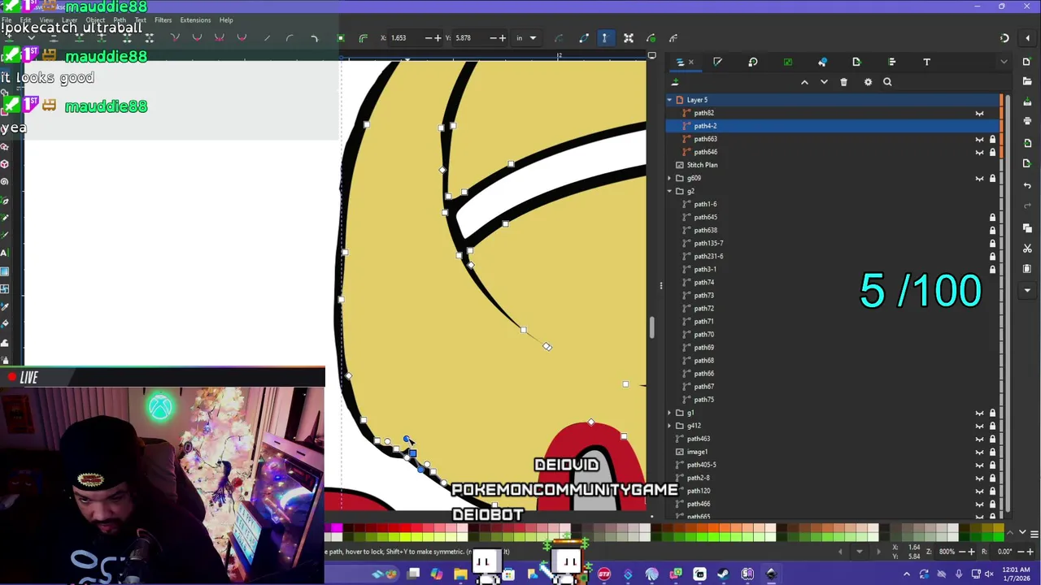Expand the g609 group
The width and height of the screenshot is (1041, 585).
(x=669, y=178)
